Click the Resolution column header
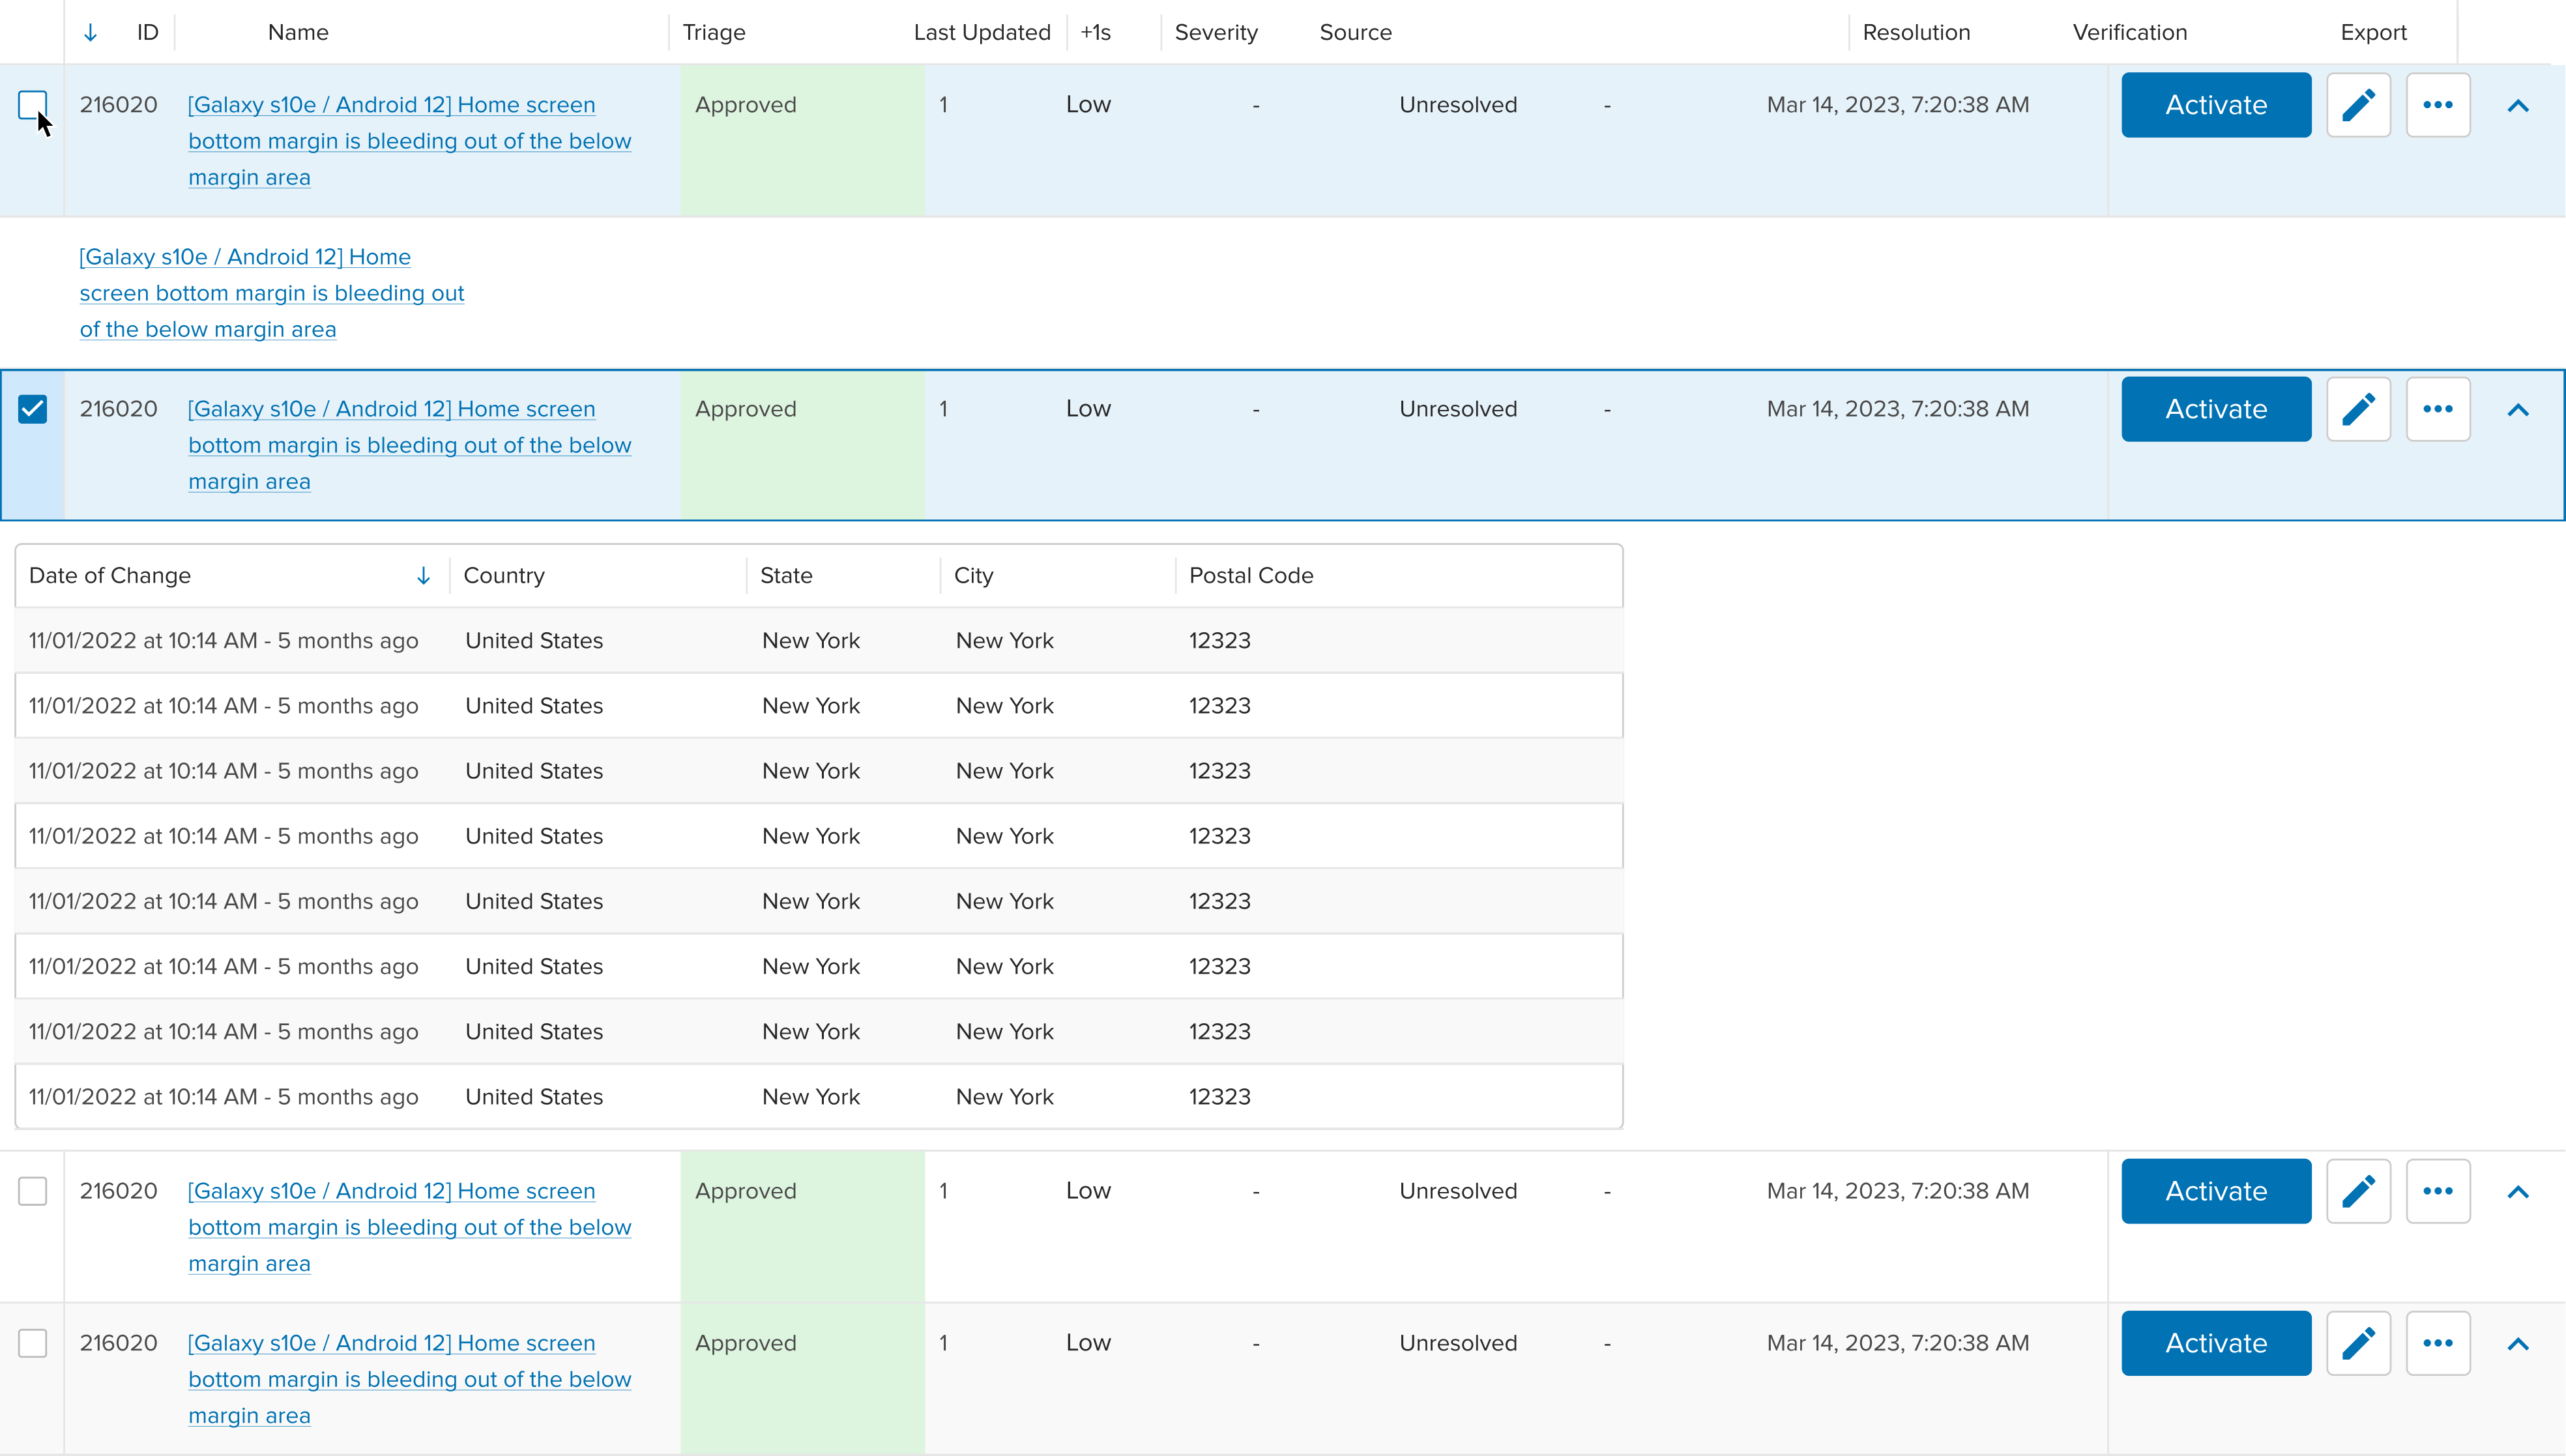This screenshot has width=2566, height=1456. pos(1916,33)
